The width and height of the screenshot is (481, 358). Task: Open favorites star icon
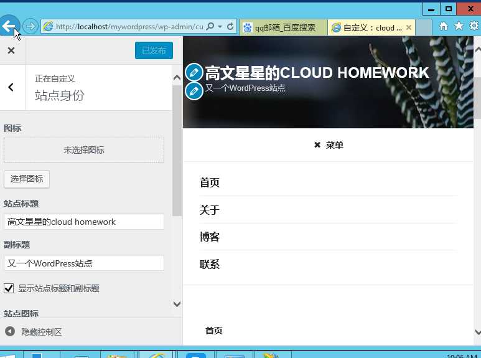[x=459, y=26]
